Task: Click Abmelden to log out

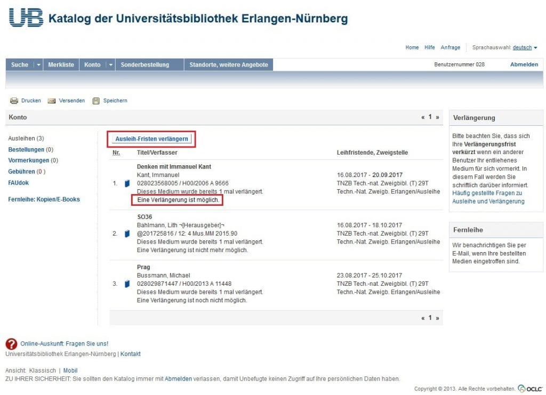Action: (523, 63)
